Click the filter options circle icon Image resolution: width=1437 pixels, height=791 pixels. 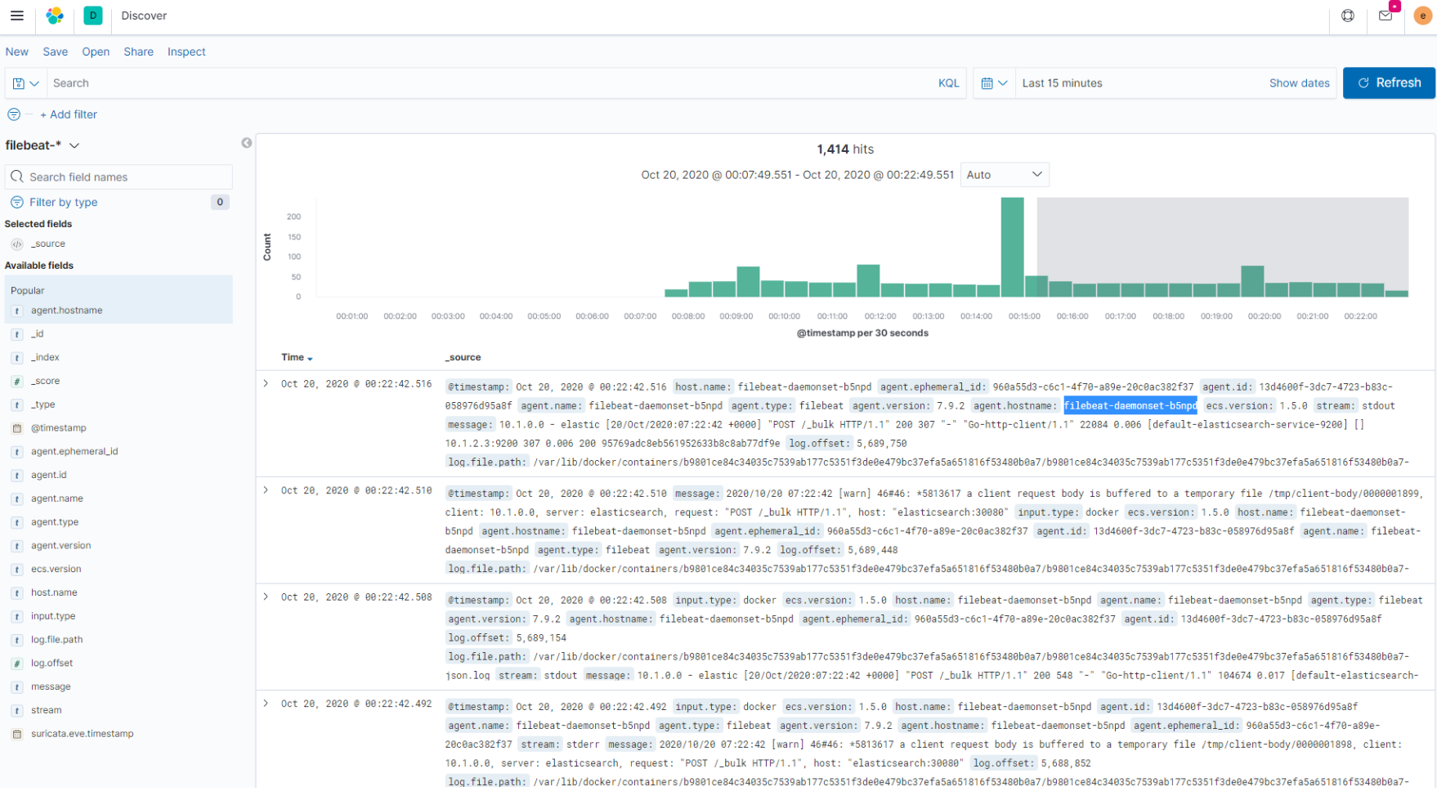(x=14, y=114)
